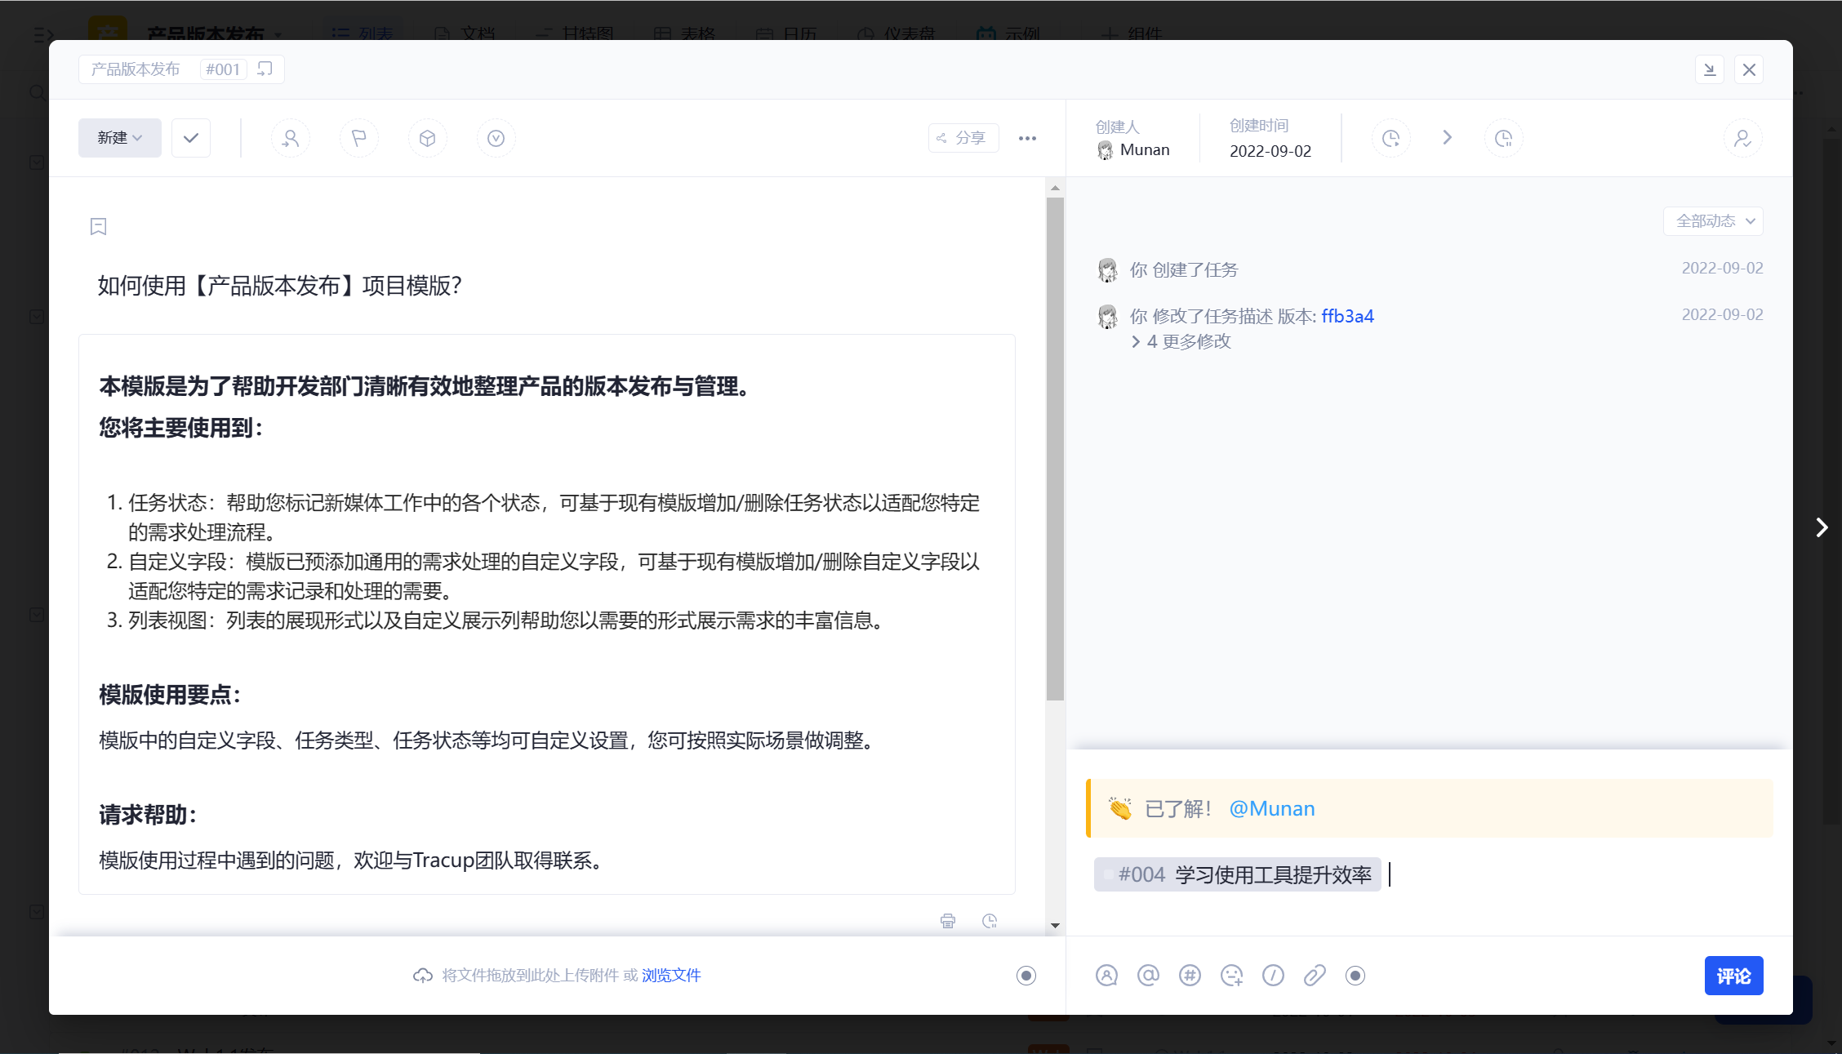Expand the 4 更多修改 entry
Screen dimensions: 1842x1054
[x=1181, y=341]
